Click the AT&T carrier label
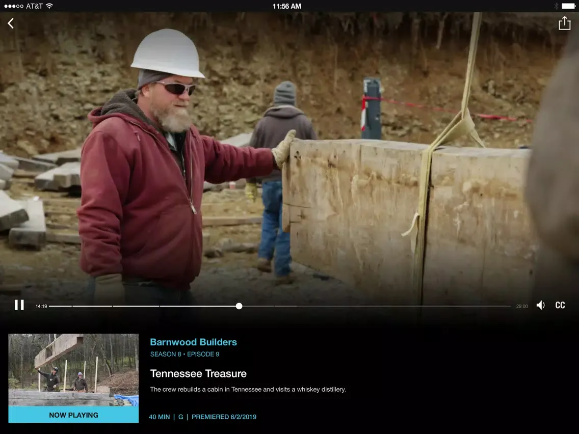 click(x=34, y=6)
